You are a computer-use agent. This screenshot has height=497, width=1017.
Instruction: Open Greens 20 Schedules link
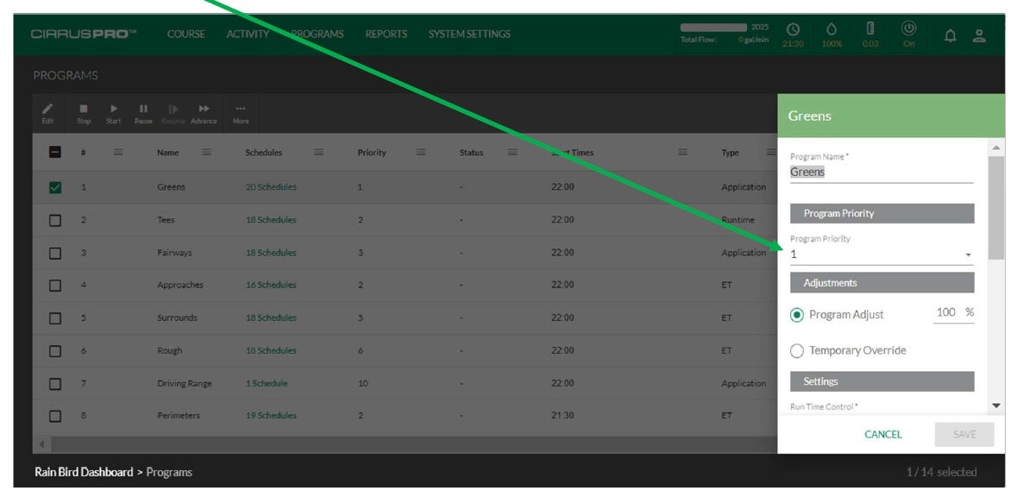271,187
